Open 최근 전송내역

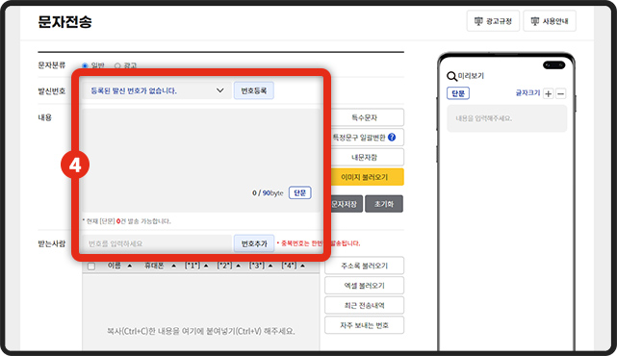coord(364,305)
